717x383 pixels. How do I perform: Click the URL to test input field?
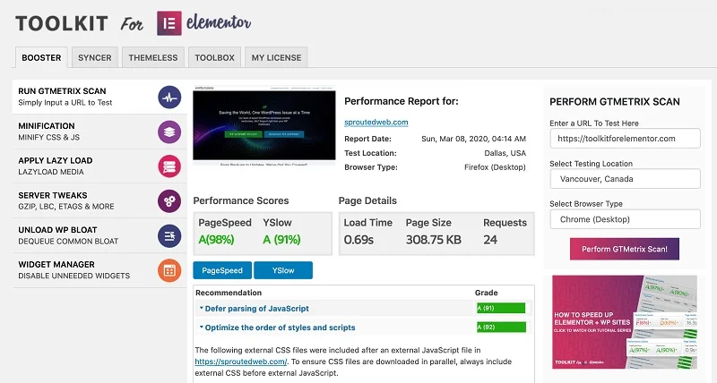point(625,139)
